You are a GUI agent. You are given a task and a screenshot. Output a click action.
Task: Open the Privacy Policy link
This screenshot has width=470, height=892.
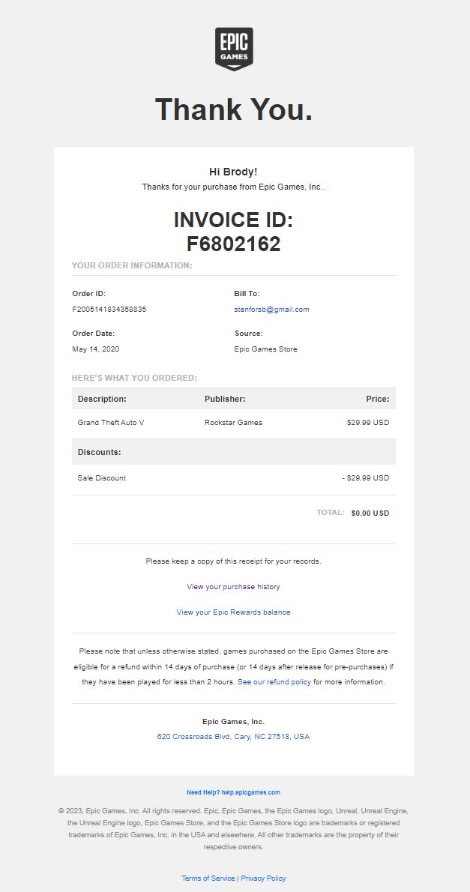tap(263, 879)
